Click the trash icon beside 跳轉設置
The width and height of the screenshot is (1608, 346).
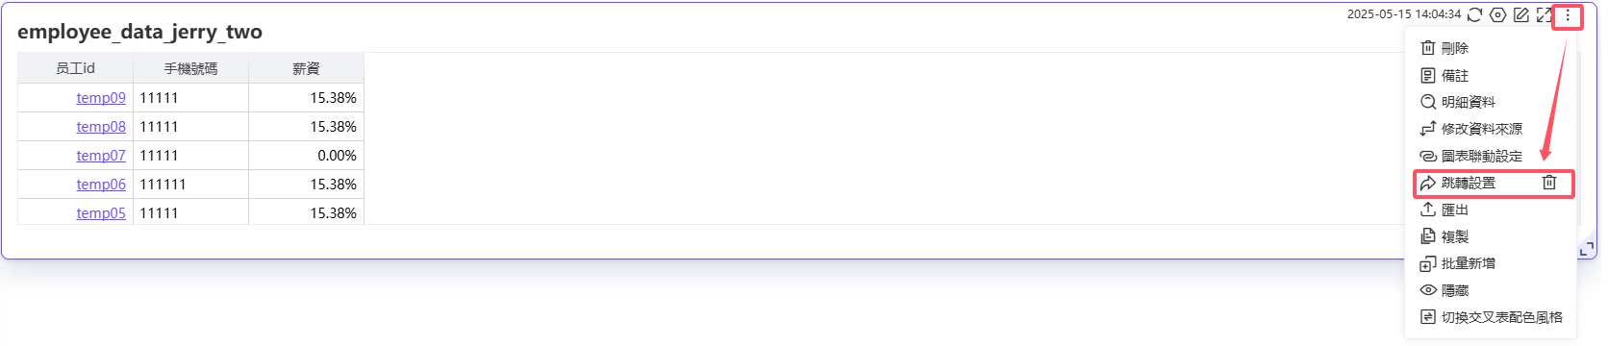[x=1549, y=183]
